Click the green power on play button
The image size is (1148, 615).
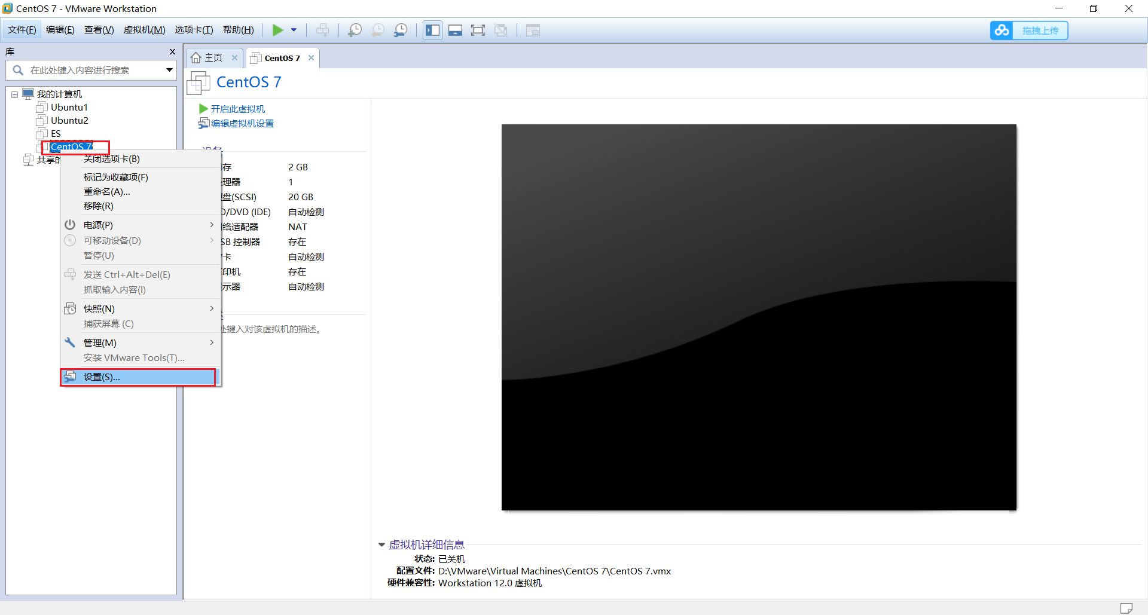point(277,30)
